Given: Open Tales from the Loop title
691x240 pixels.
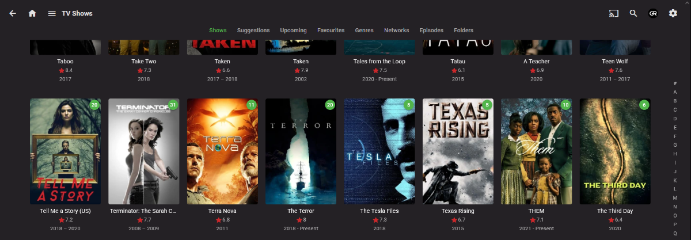Looking at the screenshot, I should [x=379, y=62].
